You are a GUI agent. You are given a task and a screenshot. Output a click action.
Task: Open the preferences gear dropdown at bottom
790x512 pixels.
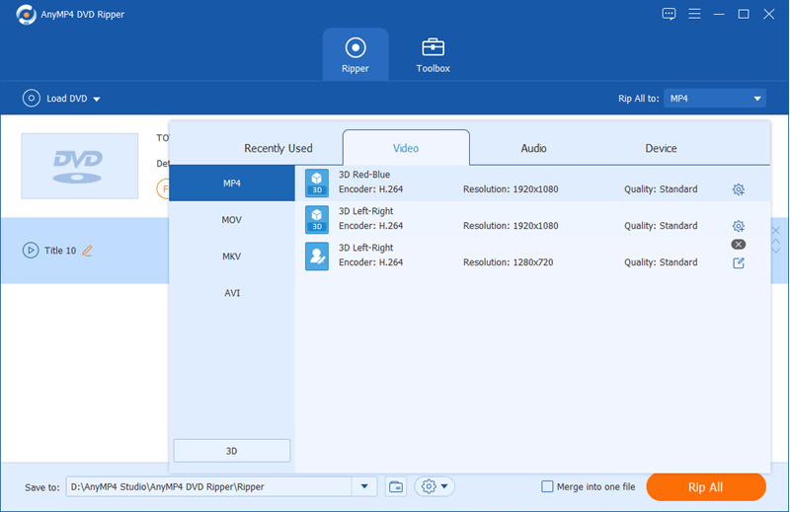coord(434,486)
